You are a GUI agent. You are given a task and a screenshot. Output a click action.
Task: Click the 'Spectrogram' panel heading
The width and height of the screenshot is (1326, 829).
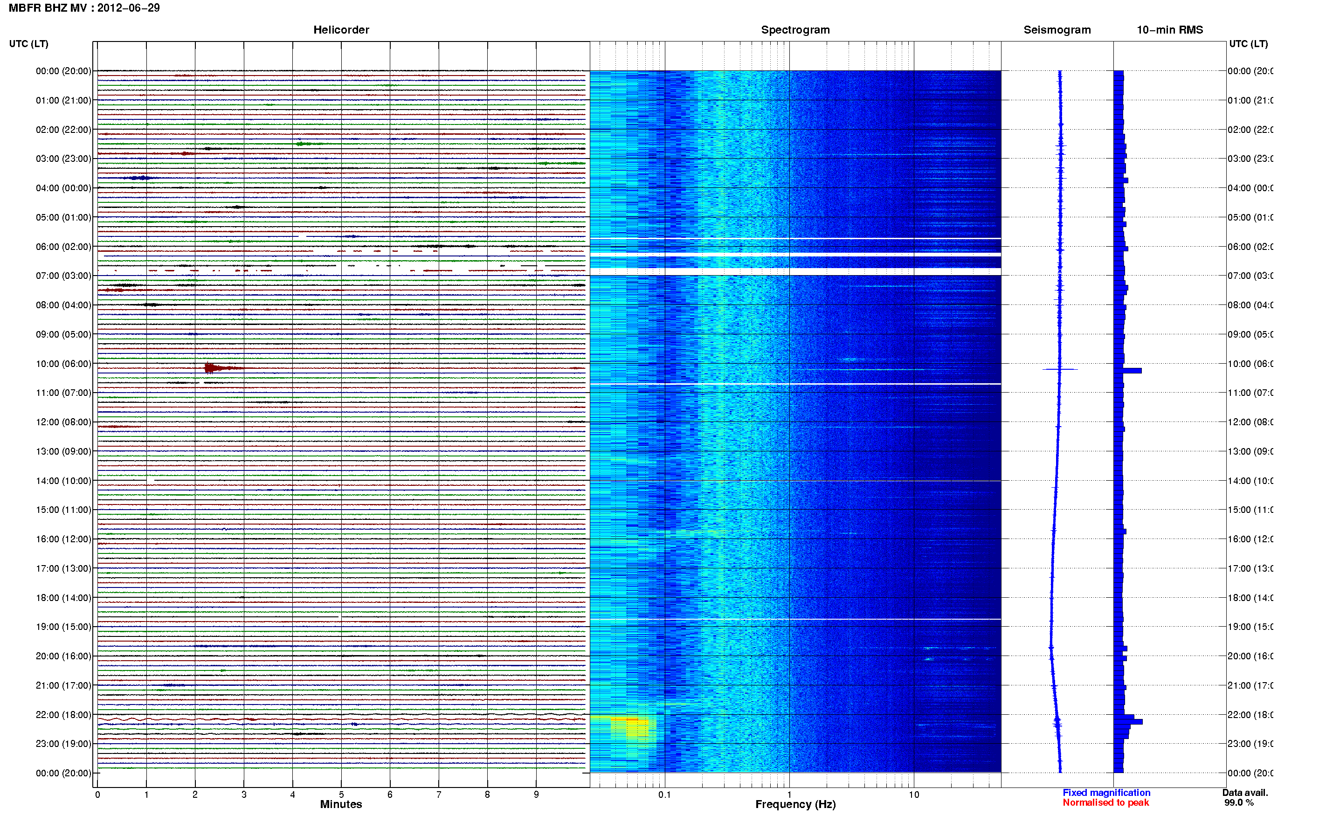click(x=795, y=30)
